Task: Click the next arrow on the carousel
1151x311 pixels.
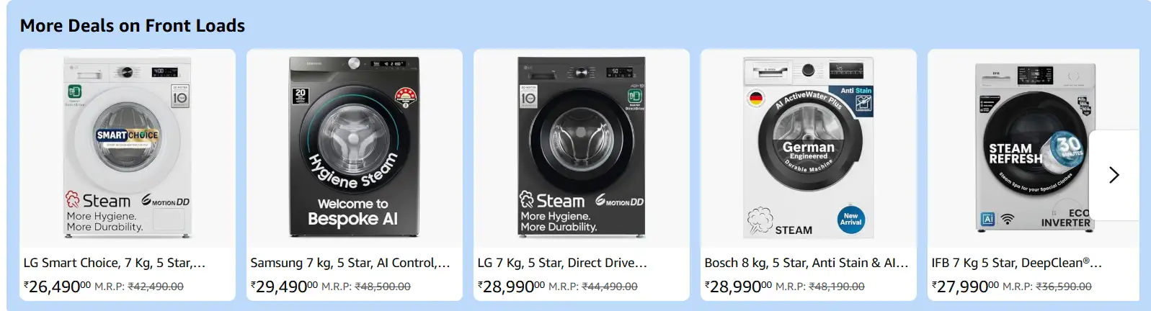Action: coord(1114,175)
